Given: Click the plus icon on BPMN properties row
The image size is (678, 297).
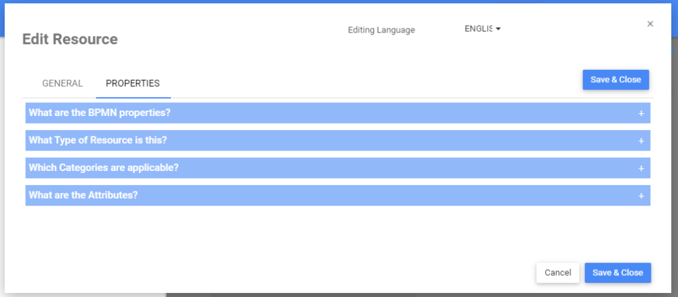Looking at the screenshot, I should 641,113.
